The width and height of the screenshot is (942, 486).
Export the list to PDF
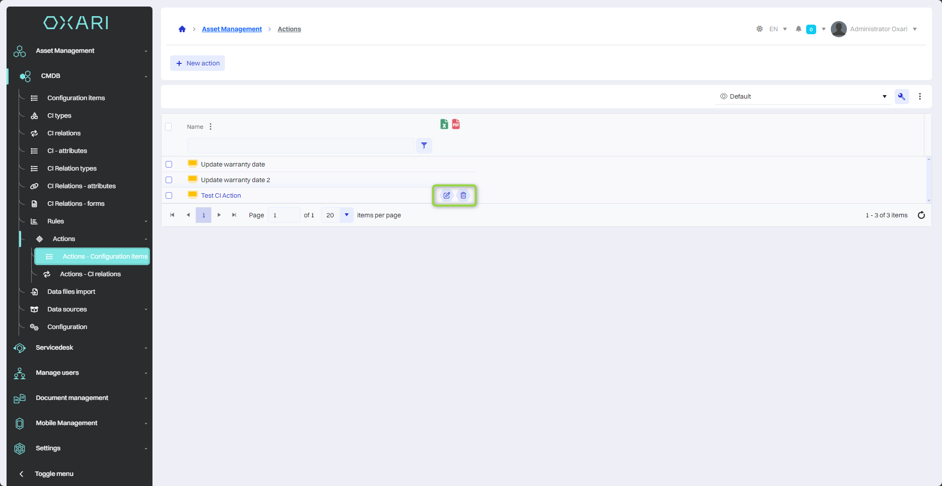click(456, 124)
